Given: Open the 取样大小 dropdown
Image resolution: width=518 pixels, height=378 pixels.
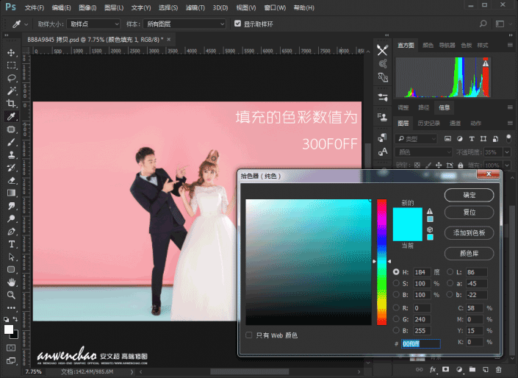Looking at the screenshot, I should click(96, 24).
